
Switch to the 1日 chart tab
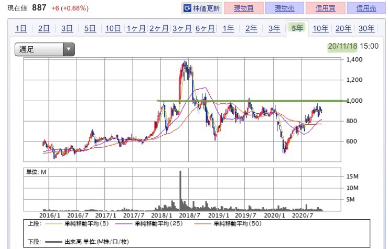21,28
